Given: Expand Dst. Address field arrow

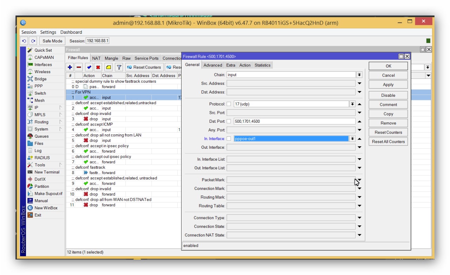Looking at the screenshot, I should tap(359, 92).
